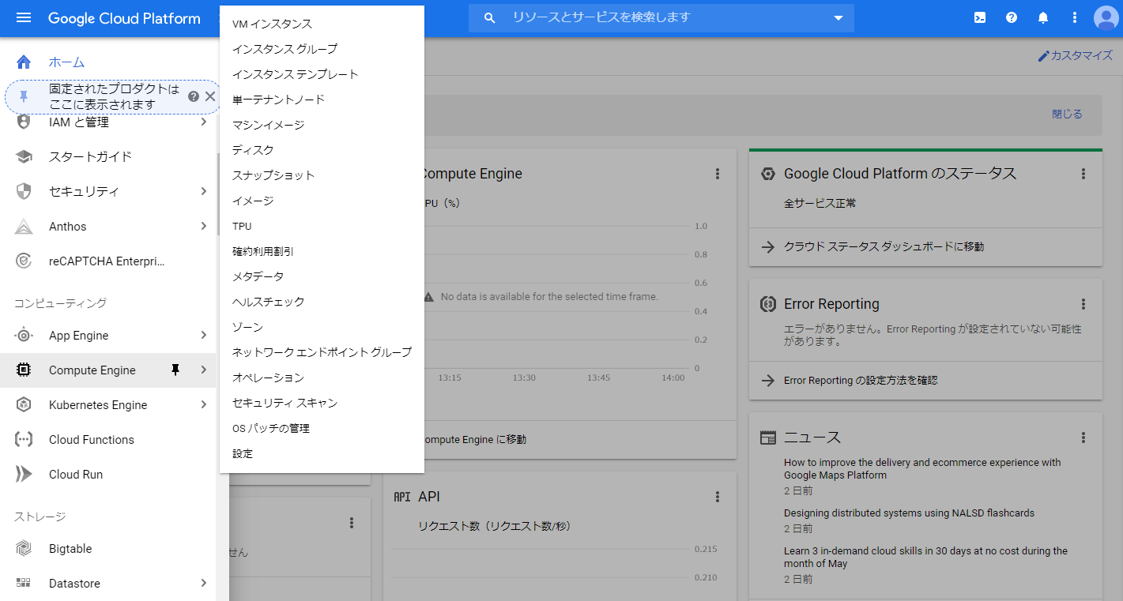Expand the Compute Engine submenu arrow
The width and height of the screenshot is (1123, 601).
coord(203,370)
